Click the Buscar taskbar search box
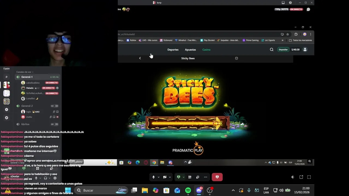 (x=101, y=190)
